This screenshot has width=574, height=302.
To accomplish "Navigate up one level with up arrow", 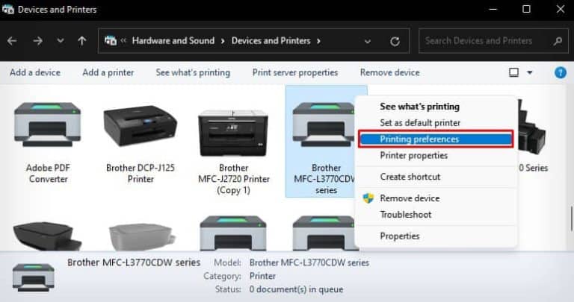I will pyautogui.click(x=81, y=41).
